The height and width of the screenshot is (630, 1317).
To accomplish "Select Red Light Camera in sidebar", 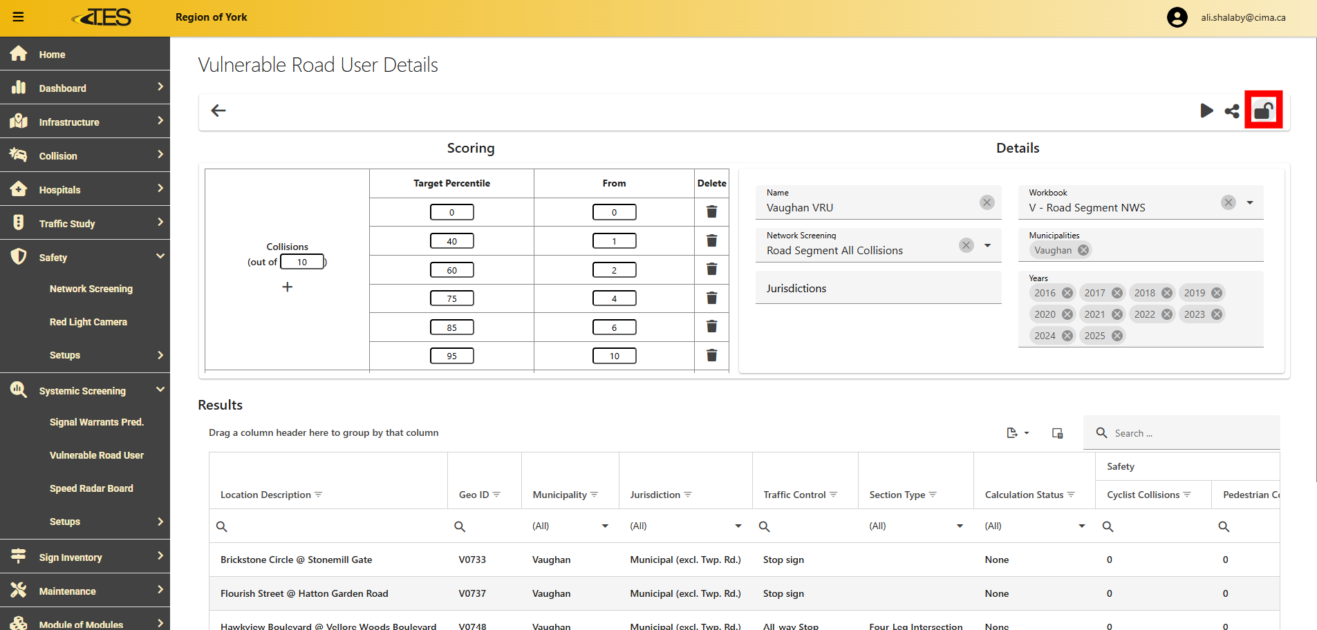I will point(88,322).
